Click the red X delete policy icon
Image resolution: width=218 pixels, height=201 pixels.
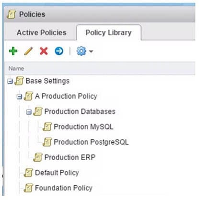[x=44, y=51]
